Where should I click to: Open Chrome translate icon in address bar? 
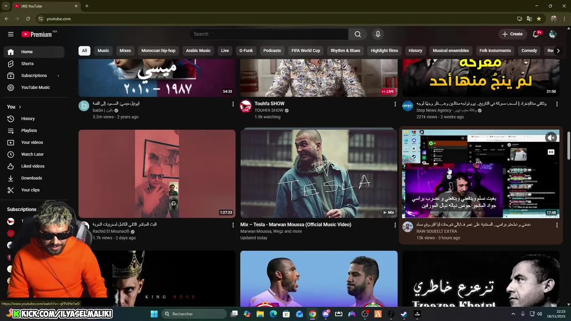(529, 19)
